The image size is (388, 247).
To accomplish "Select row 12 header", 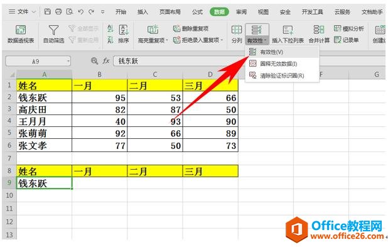I will tap(9, 221).
